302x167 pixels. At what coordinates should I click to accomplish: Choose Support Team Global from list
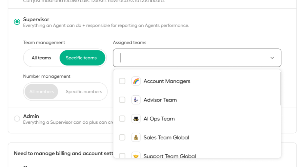tap(197, 155)
